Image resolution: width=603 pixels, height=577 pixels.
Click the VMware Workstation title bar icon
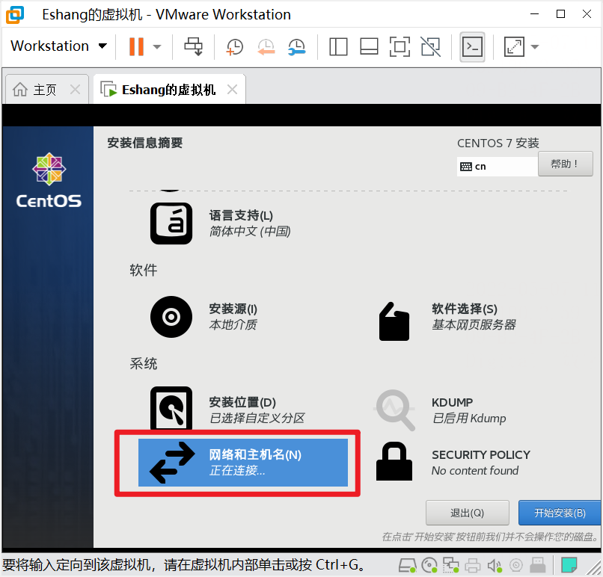point(15,15)
